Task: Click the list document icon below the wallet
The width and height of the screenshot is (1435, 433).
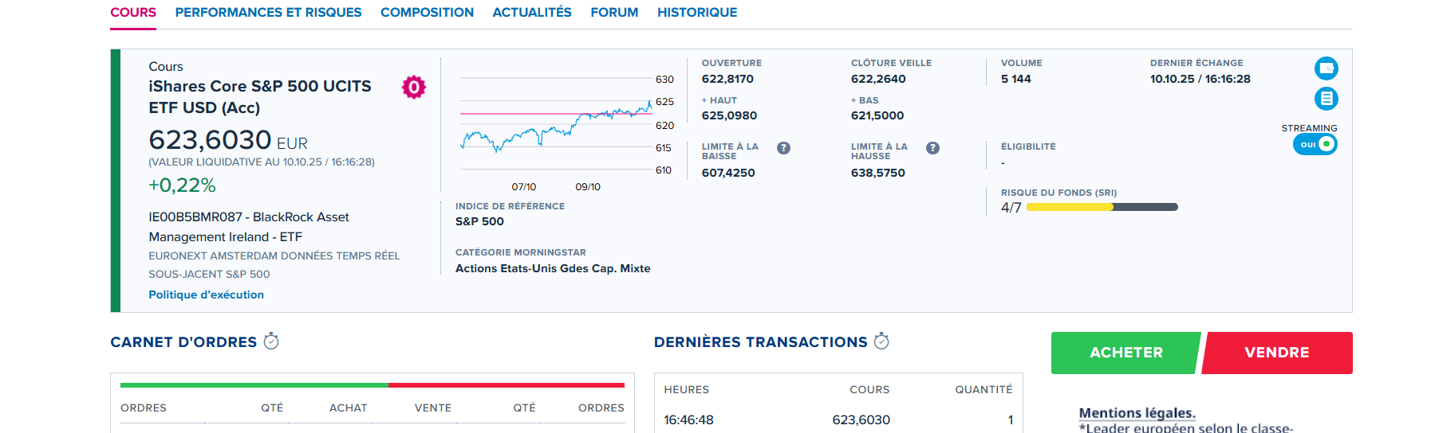Action: pyautogui.click(x=1326, y=99)
